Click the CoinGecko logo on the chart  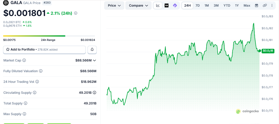click(x=247, y=112)
